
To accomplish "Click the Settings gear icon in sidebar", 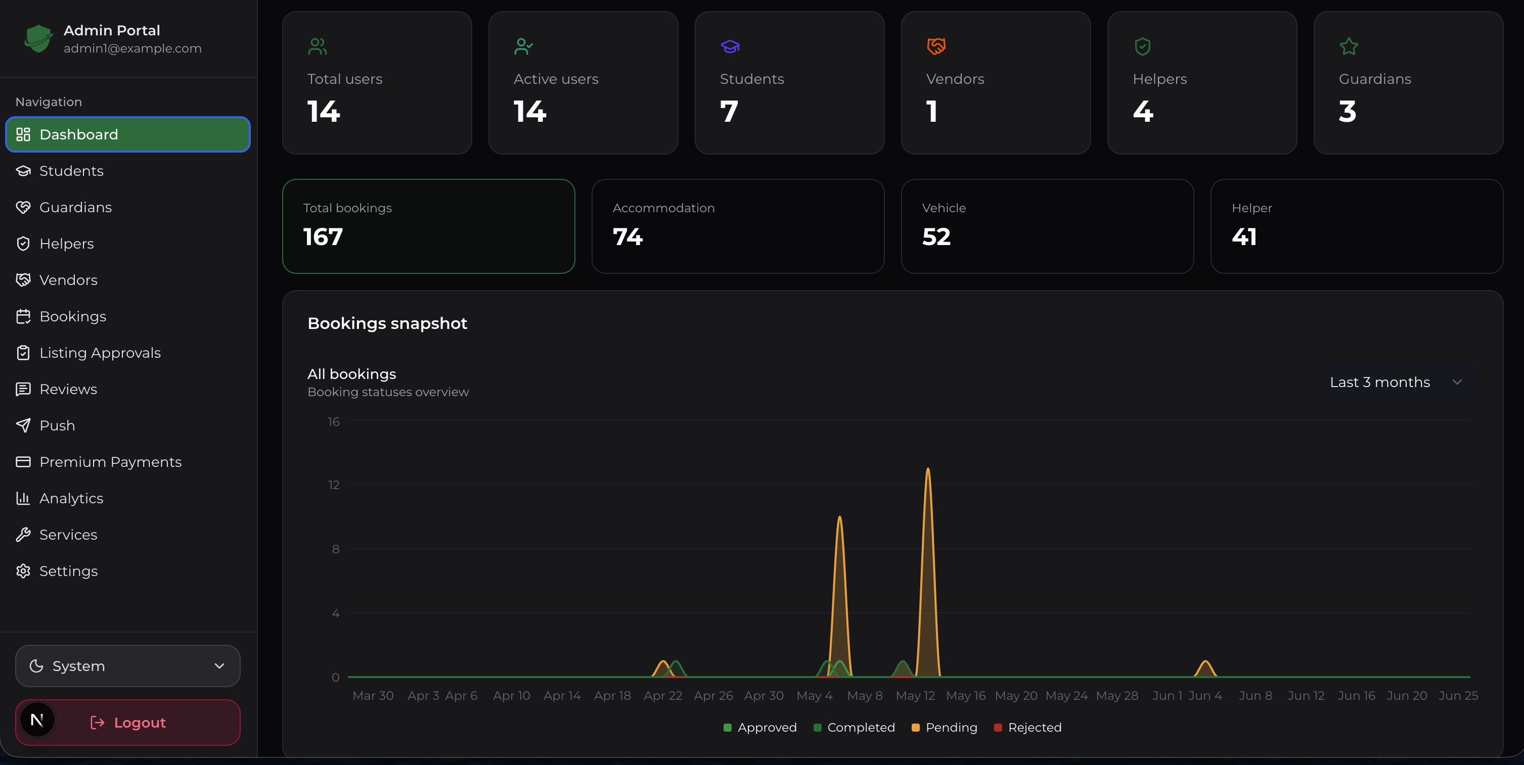I will (x=23, y=571).
